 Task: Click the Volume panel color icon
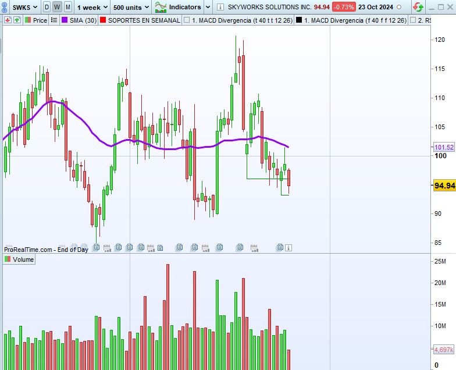[x=8, y=259]
